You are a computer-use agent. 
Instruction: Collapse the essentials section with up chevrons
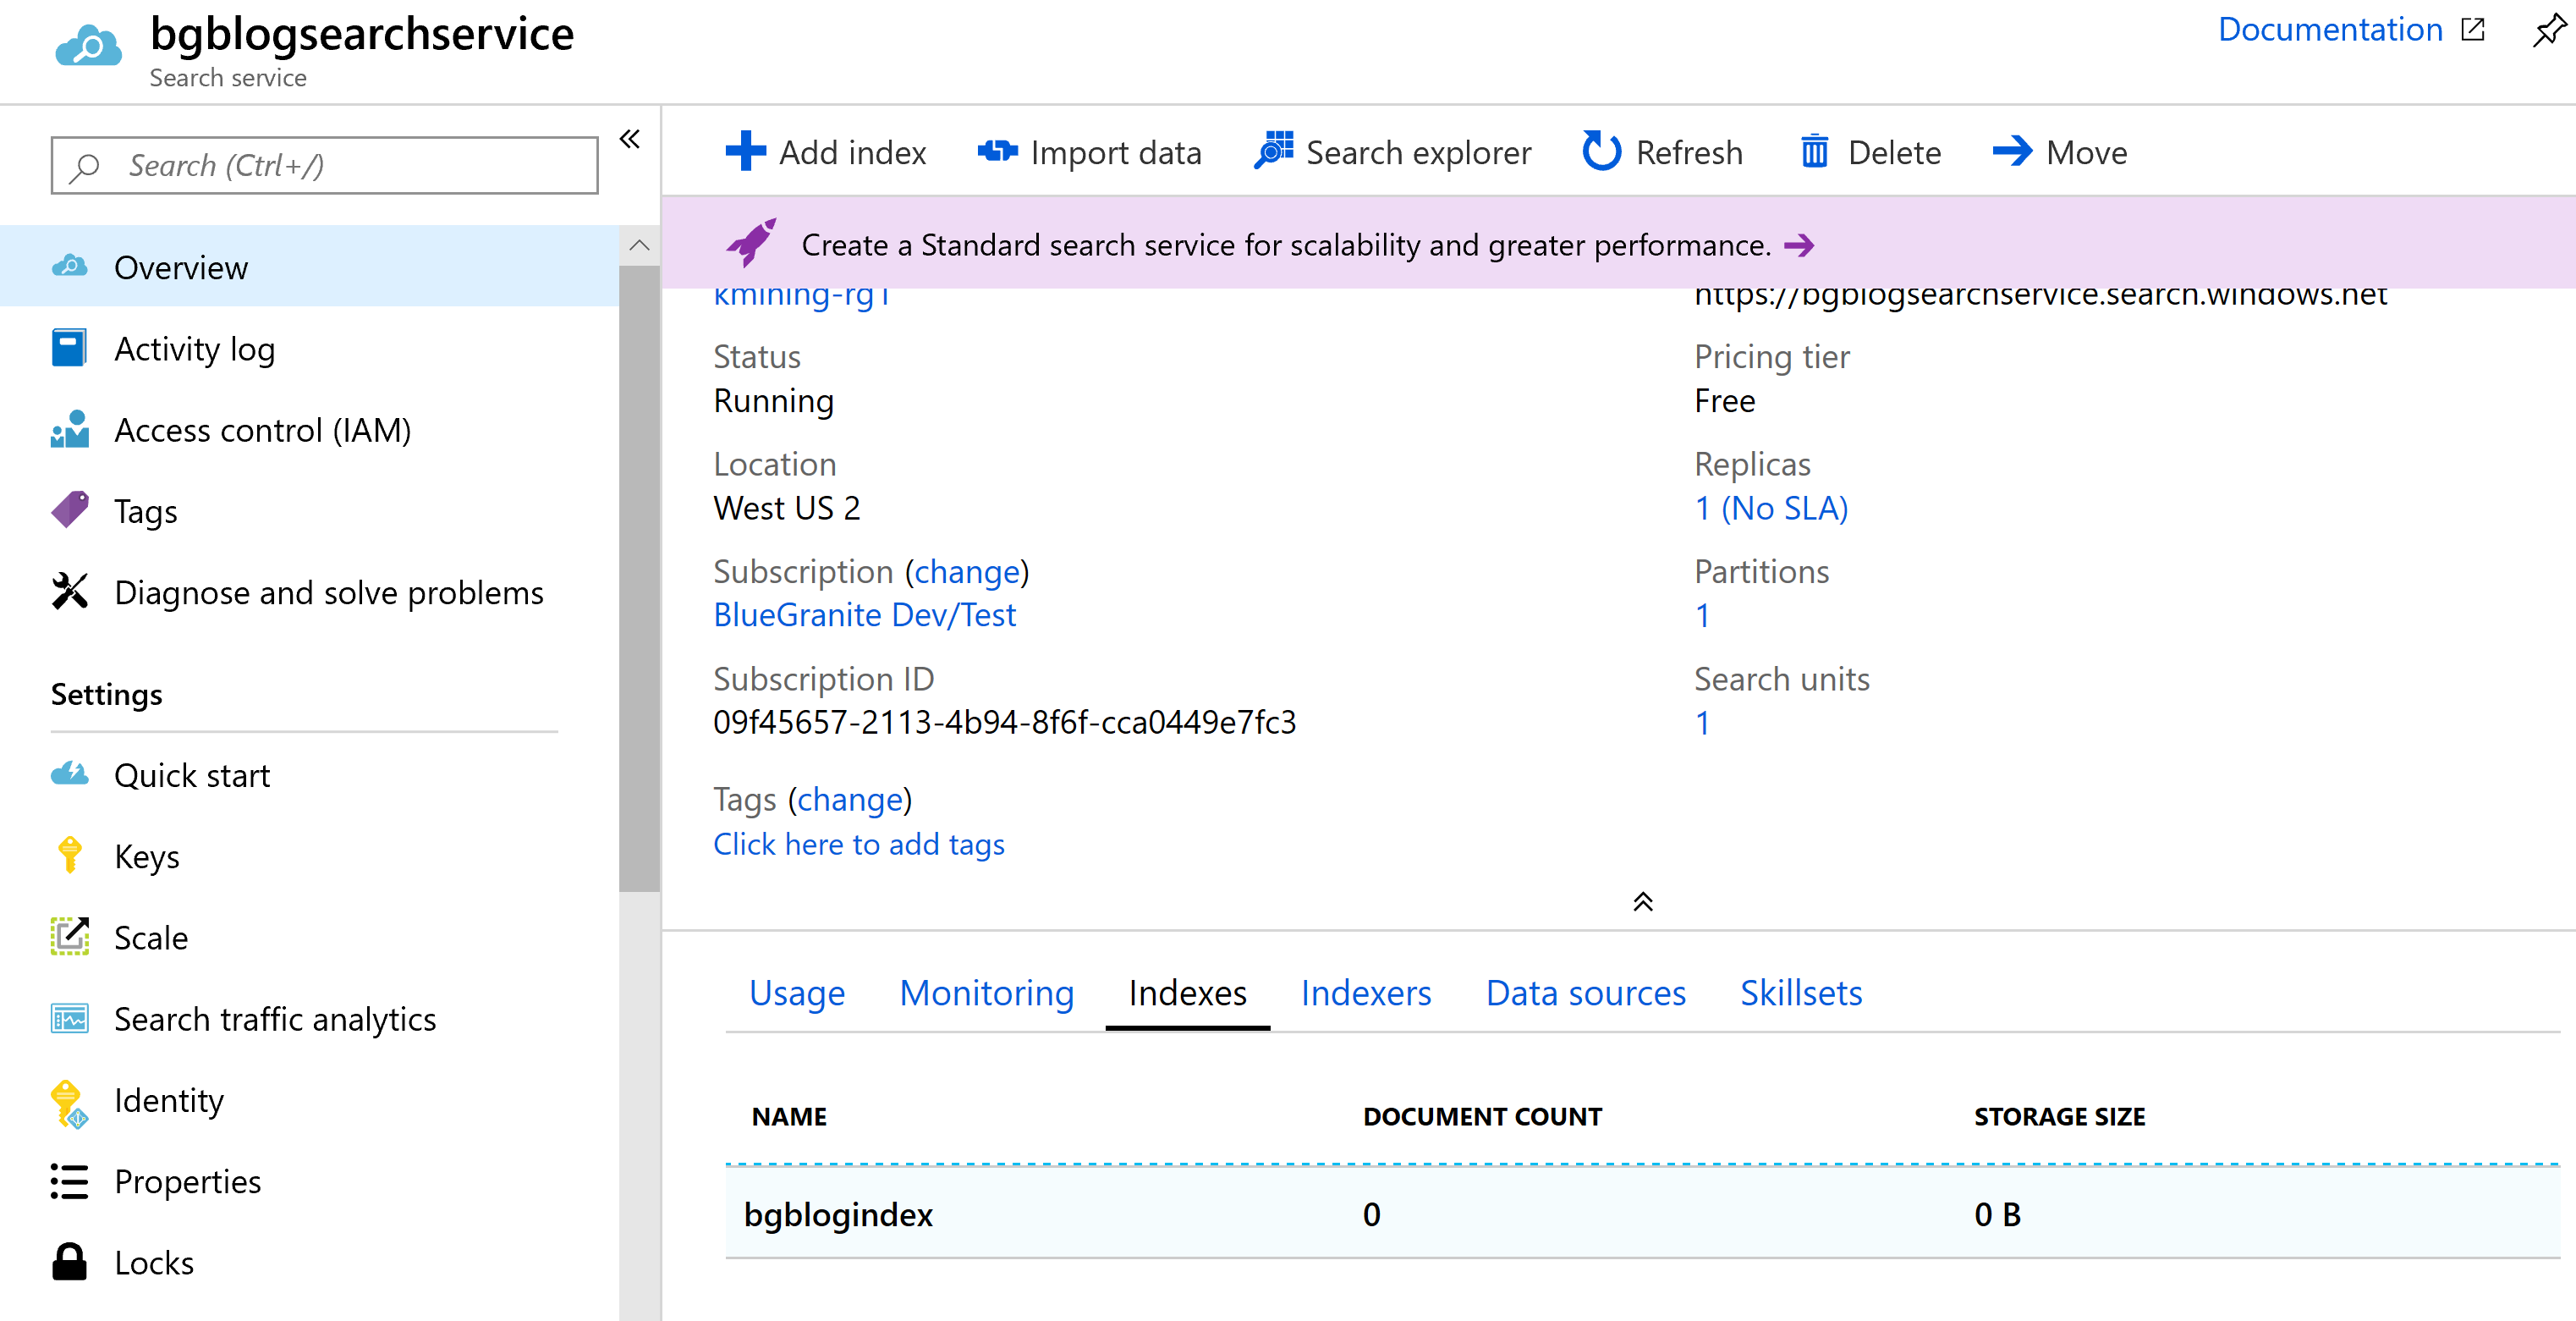coord(1643,902)
